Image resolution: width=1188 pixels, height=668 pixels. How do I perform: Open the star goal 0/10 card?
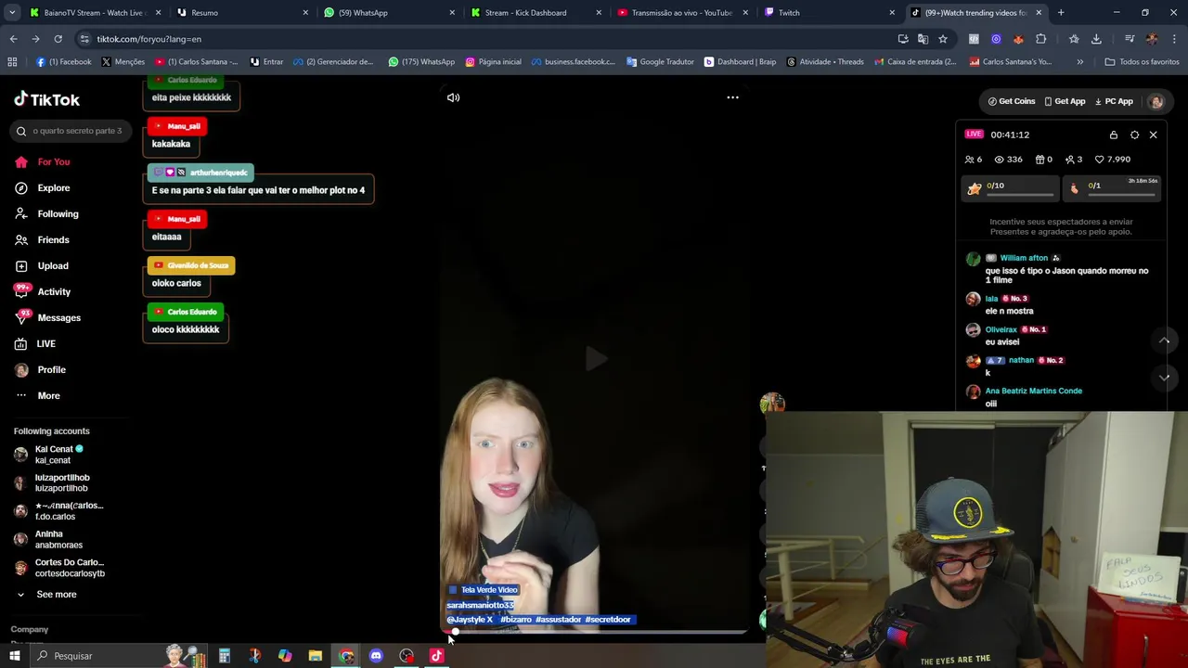coord(1011,188)
